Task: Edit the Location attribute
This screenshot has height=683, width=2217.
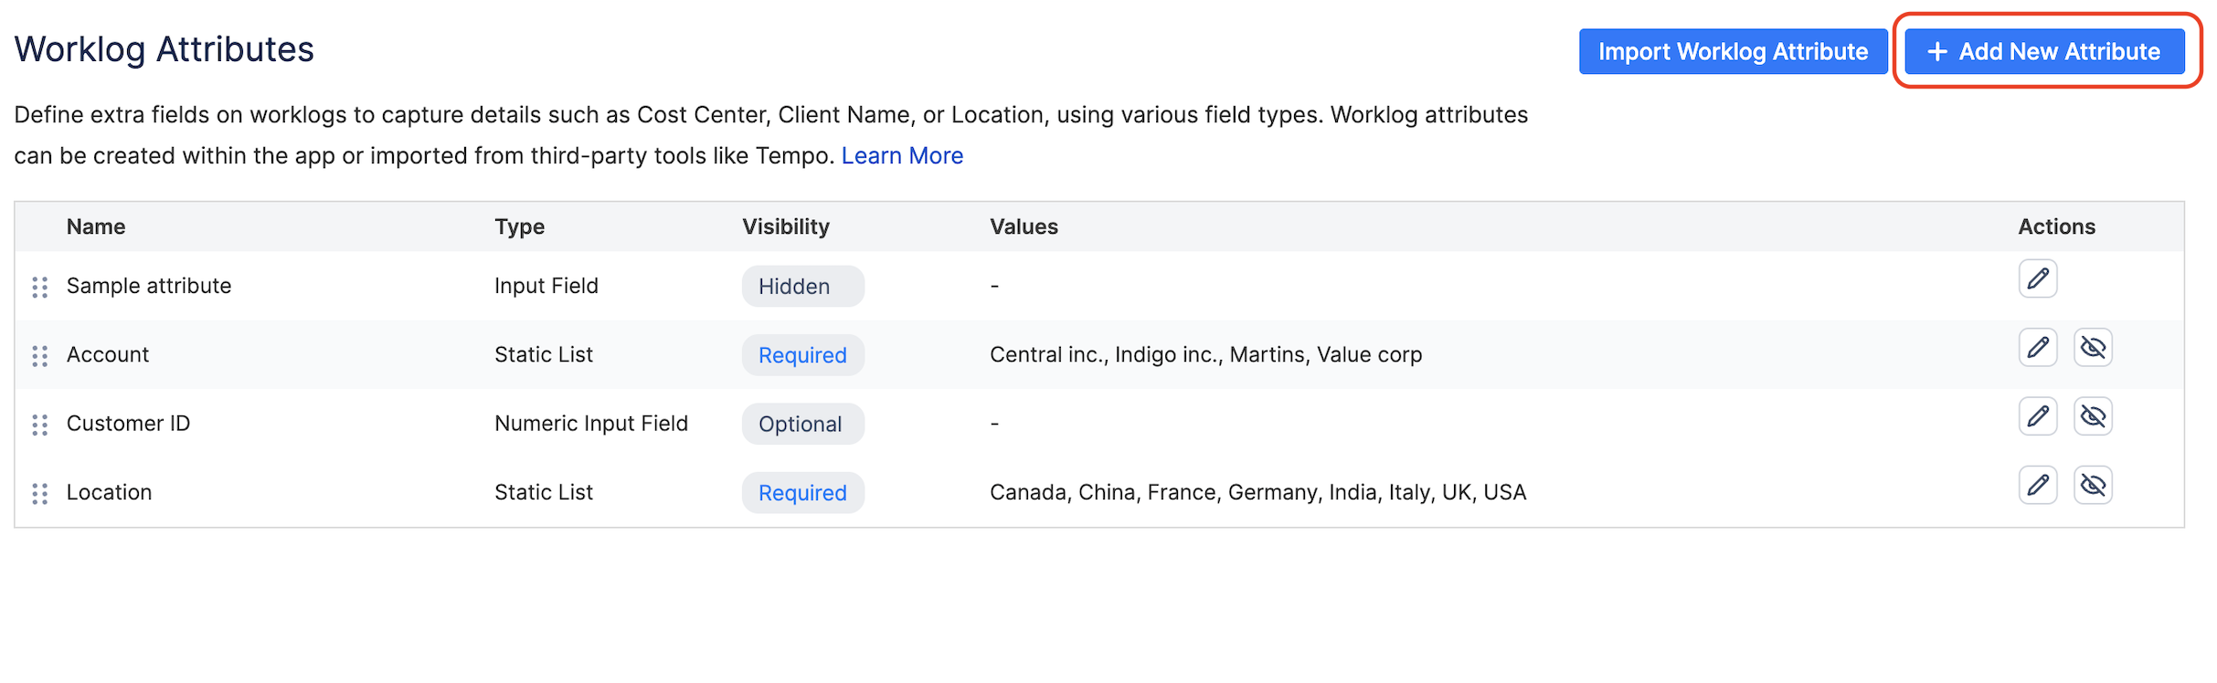Action: [2037, 485]
